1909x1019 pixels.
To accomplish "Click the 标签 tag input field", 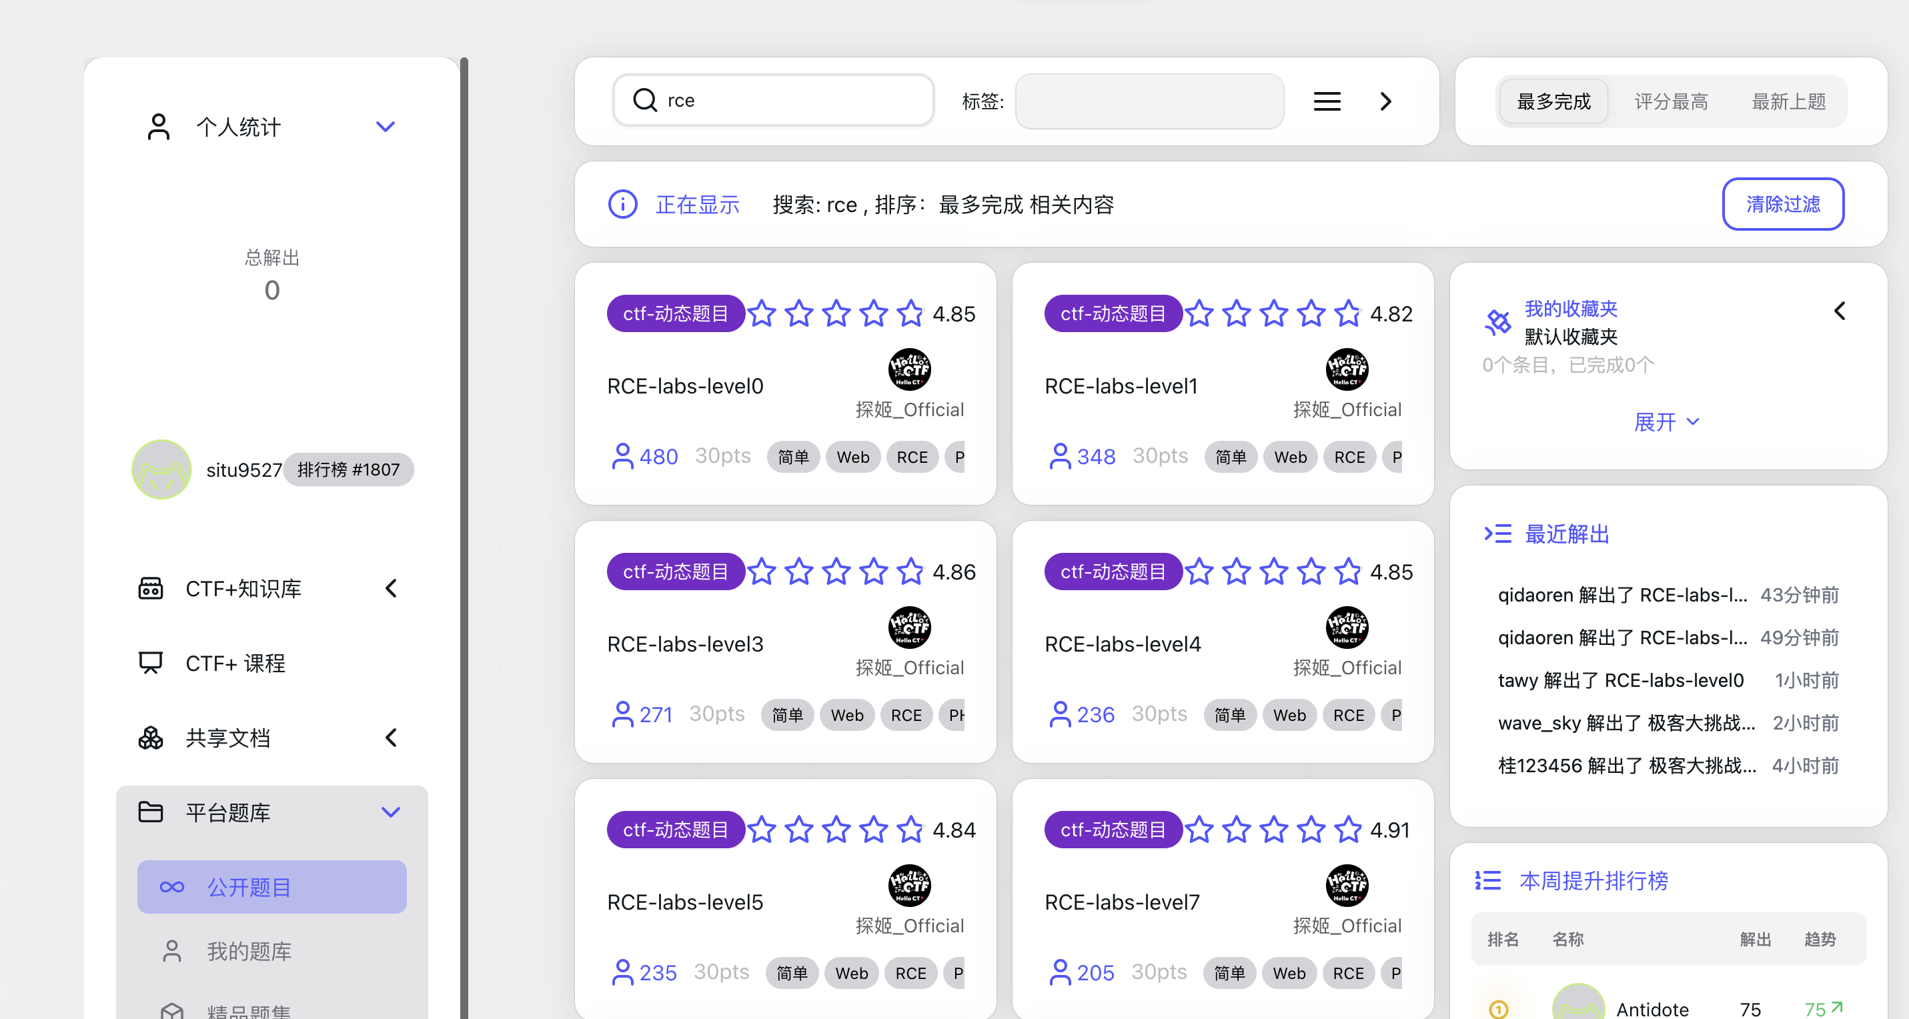I will coord(1149,101).
